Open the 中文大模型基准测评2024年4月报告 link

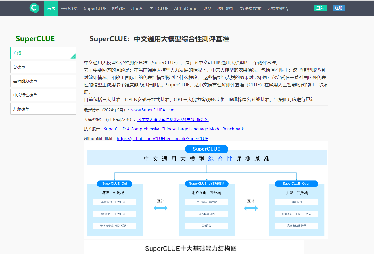(173, 120)
